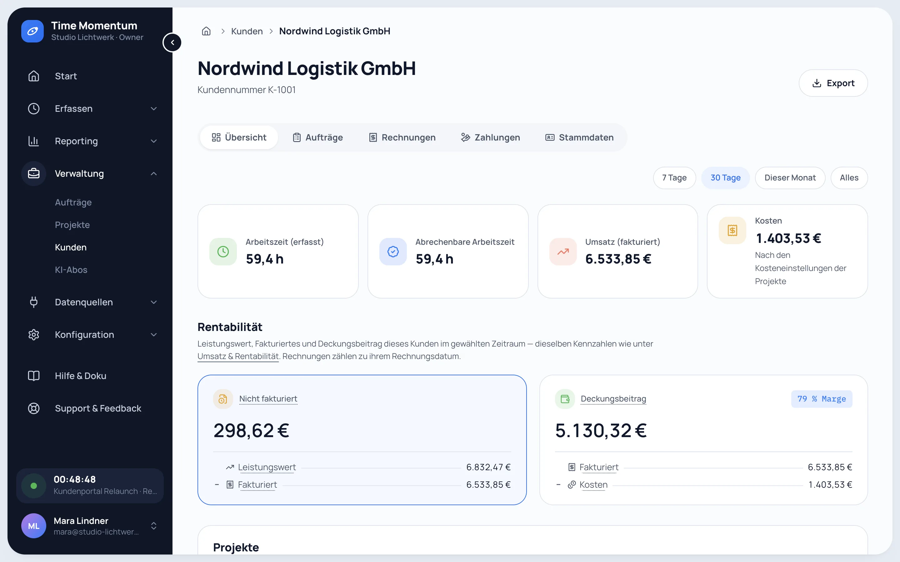The image size is (900, 562).
Task: Click the Start house icon in sidebar
Action: pyautogui.click(x=34, y=76)
